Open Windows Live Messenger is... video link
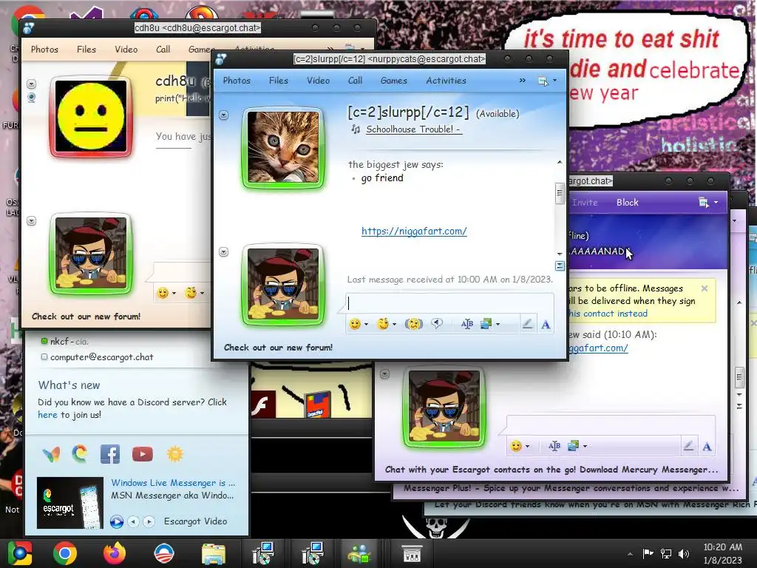This screenshot has height=568, width=757. click(x=173, y=482)
